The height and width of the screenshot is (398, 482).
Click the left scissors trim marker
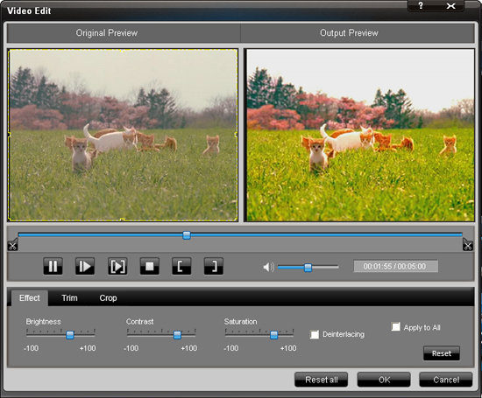(x=12, y=245)
